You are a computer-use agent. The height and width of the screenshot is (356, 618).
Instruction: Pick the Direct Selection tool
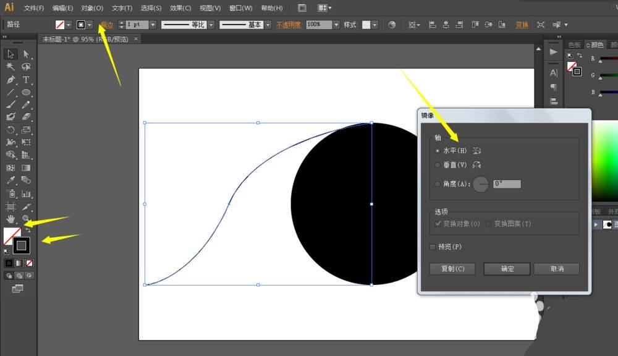coord(26,54)
